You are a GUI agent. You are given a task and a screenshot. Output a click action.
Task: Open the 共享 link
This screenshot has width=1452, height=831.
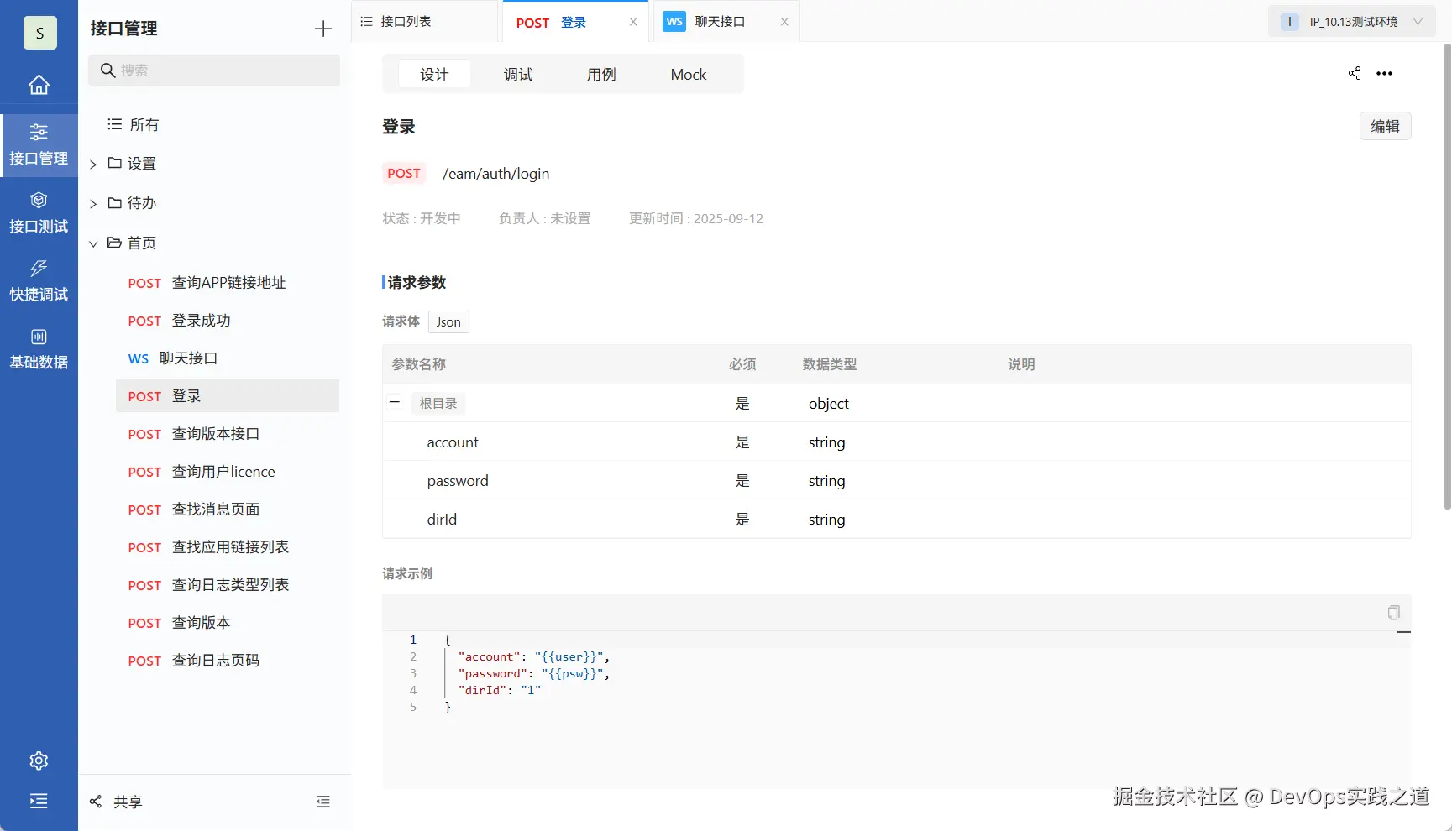point(128,802)
